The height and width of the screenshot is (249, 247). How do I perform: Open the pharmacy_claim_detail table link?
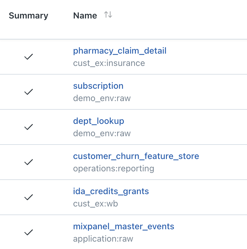[x=120, y=51]
